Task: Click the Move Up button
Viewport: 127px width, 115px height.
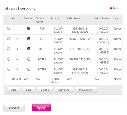Action: [64, 90]
